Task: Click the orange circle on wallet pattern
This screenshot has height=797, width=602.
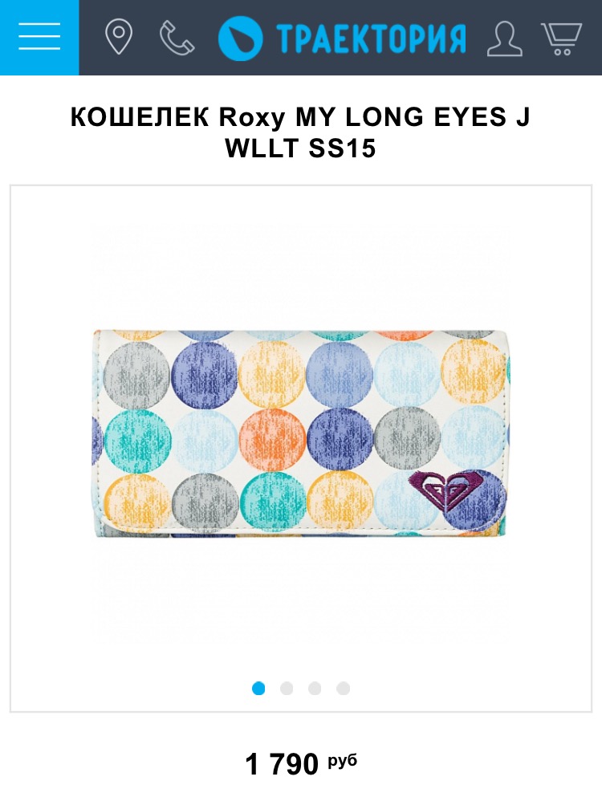Action: 272,440
